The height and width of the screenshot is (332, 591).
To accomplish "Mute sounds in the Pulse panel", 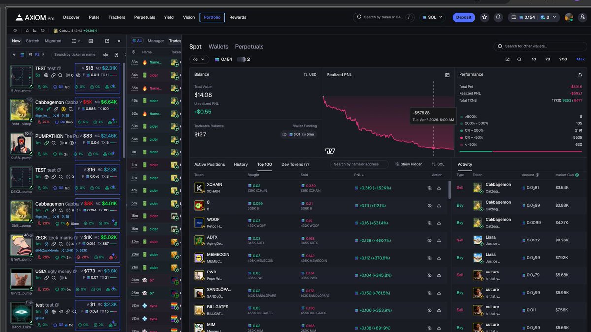I will pos(106,55).
